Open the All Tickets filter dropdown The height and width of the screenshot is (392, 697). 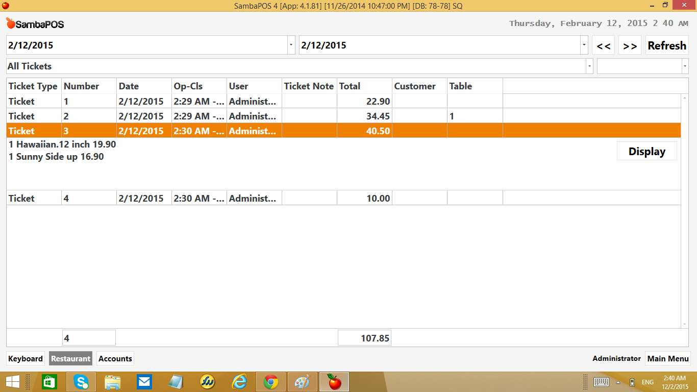(589, 66)
